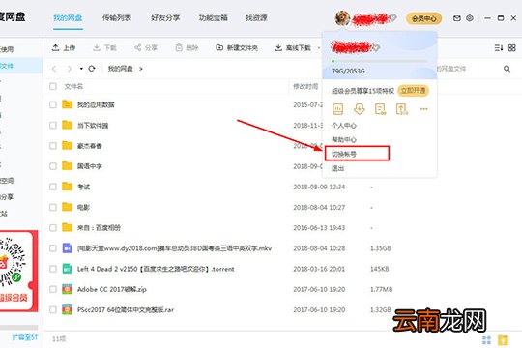Click the video file icon of the .mkv file
The image size is (522, 348).
67,248
